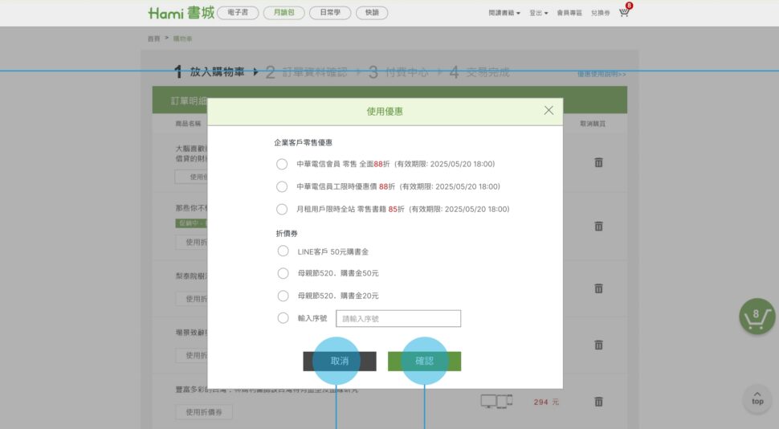Click trash icon for 梨泰院 row
Image resolution: width=779 pixels, height=429 pixels.
[x=598, y=288]
